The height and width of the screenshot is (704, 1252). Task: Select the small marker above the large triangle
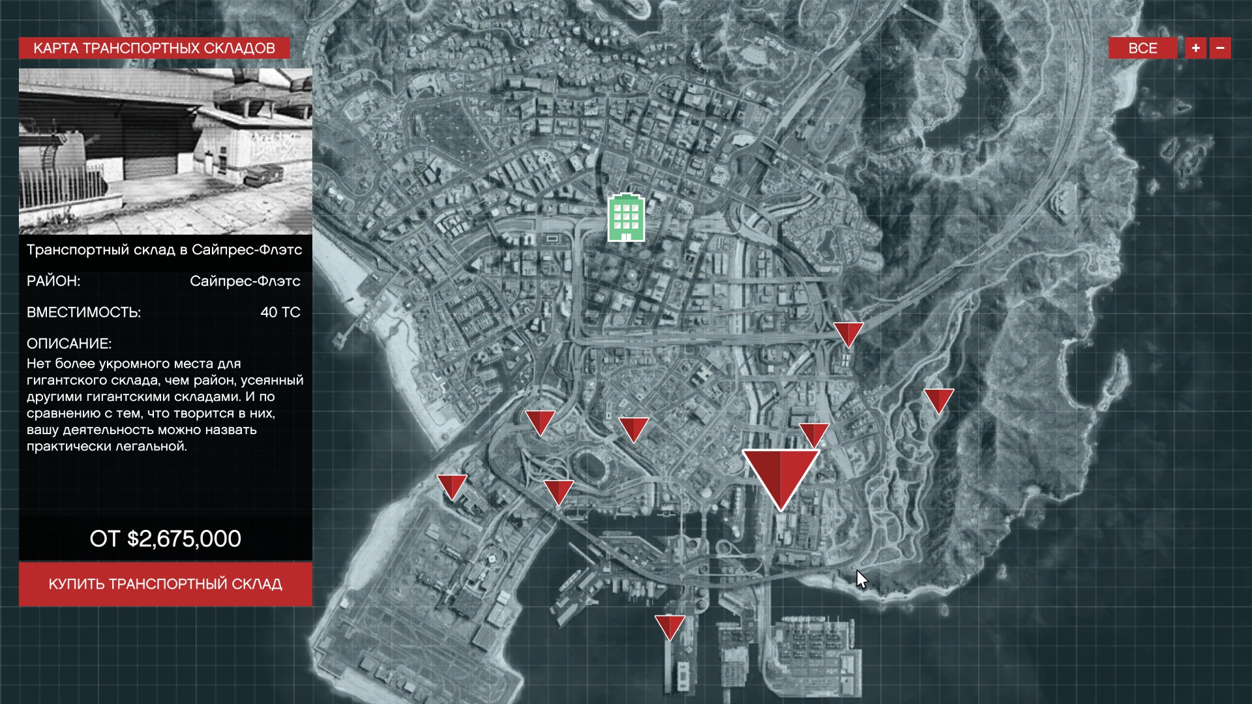coord(814,434)
